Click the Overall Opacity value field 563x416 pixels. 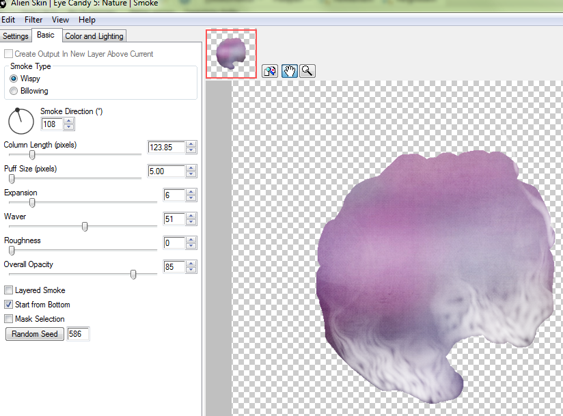click(174, 266)
